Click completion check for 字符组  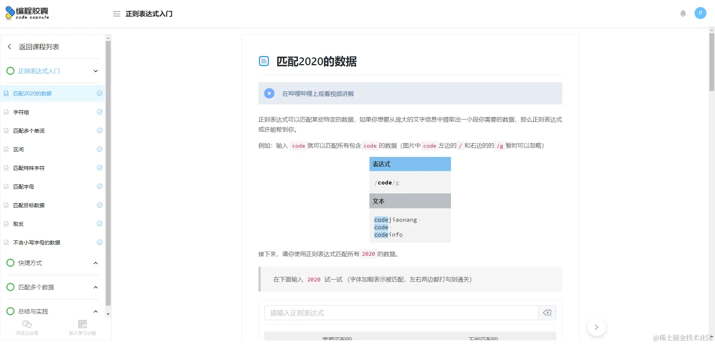pyautogui.click(x=99, y=112)
